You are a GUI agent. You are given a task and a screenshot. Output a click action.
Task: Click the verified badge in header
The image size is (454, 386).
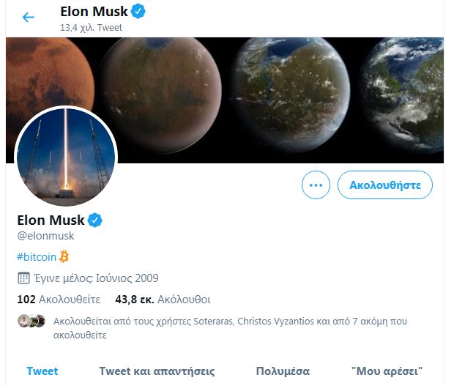(138, 12)
